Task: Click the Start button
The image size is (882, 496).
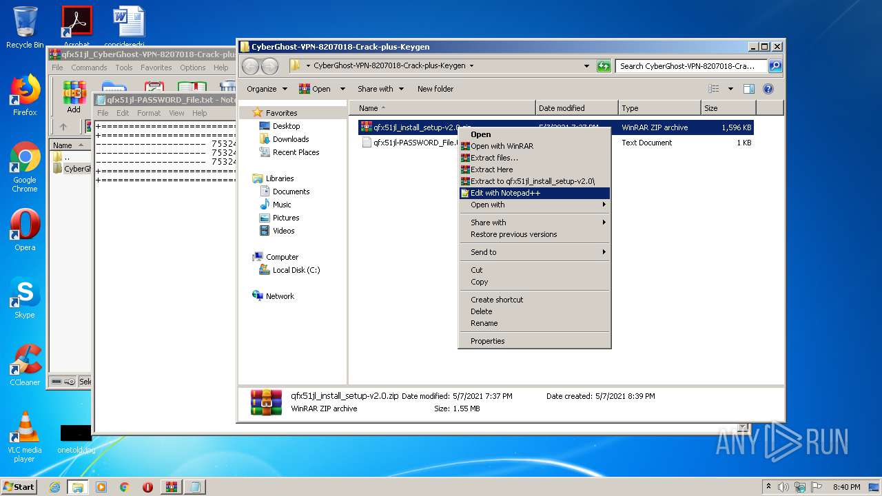Action: click(19, 486)
